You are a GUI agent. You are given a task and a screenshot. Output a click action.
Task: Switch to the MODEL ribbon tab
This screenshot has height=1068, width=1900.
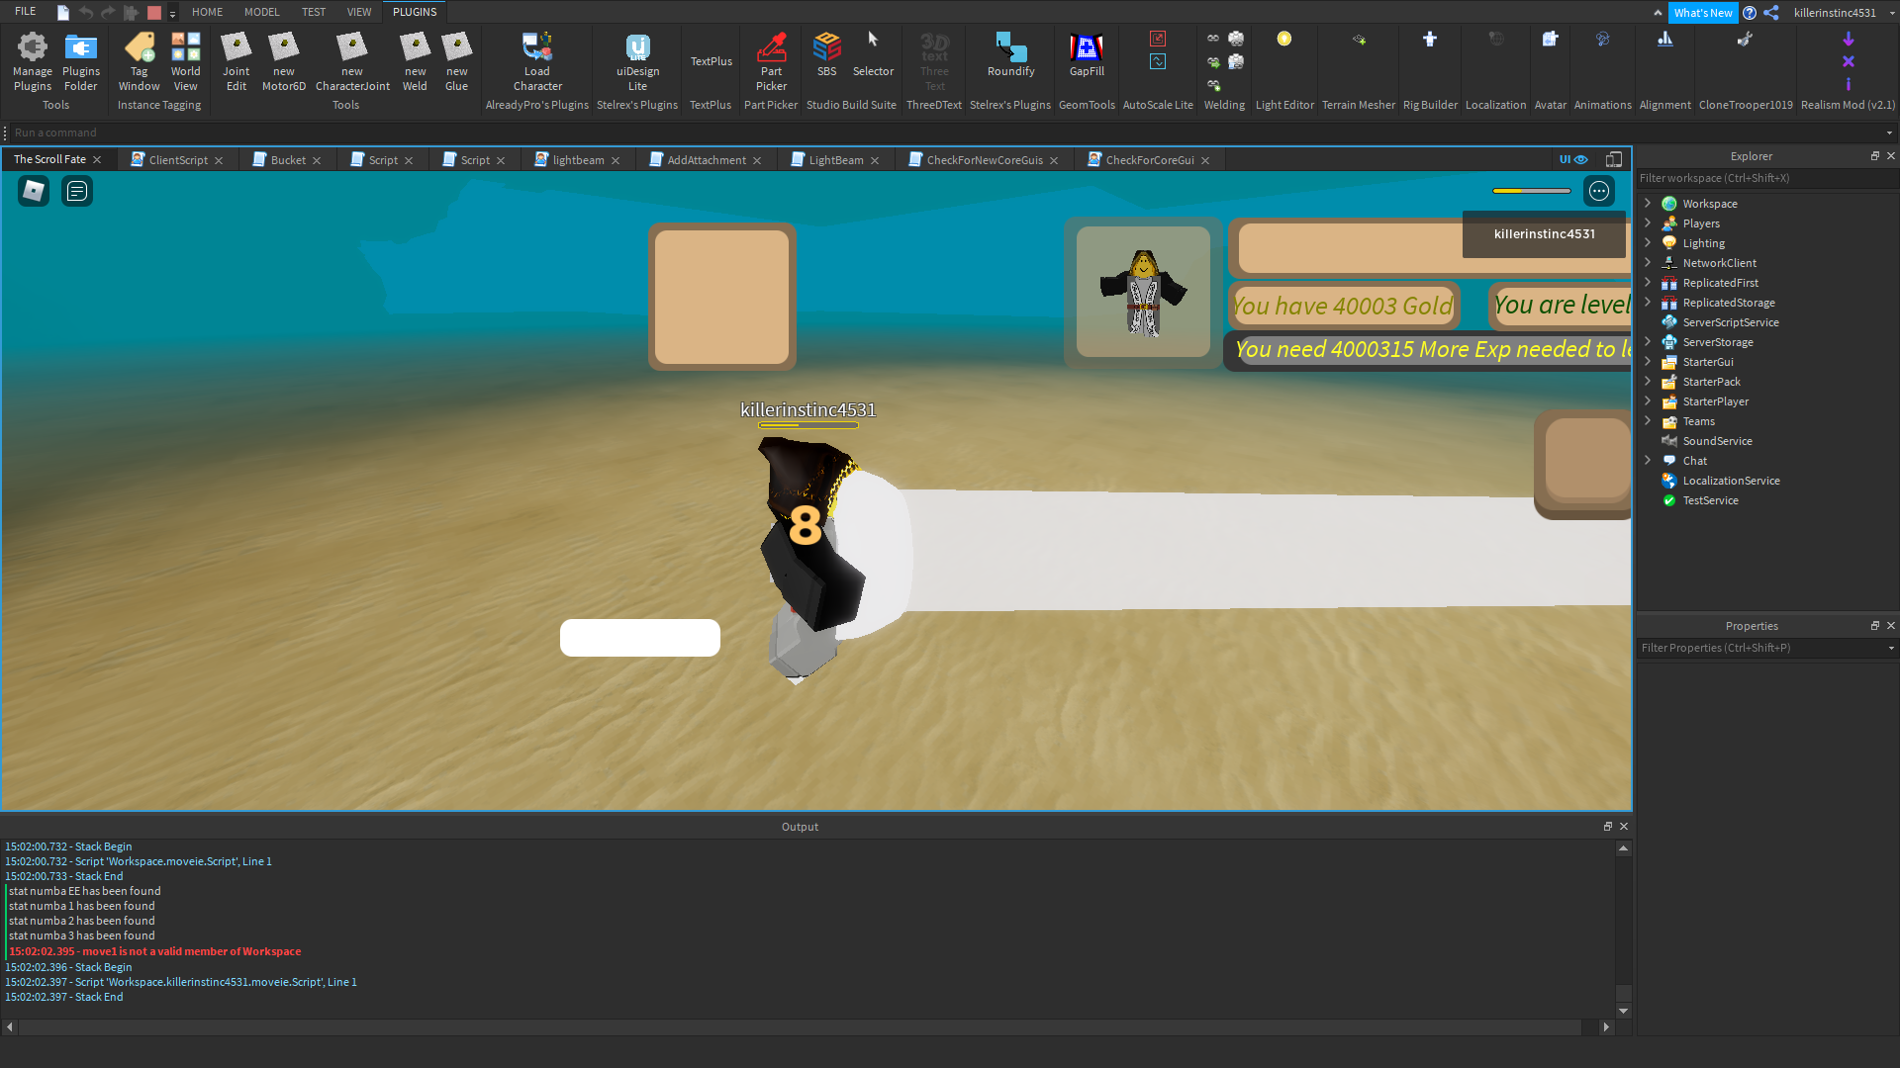(261, 12)
